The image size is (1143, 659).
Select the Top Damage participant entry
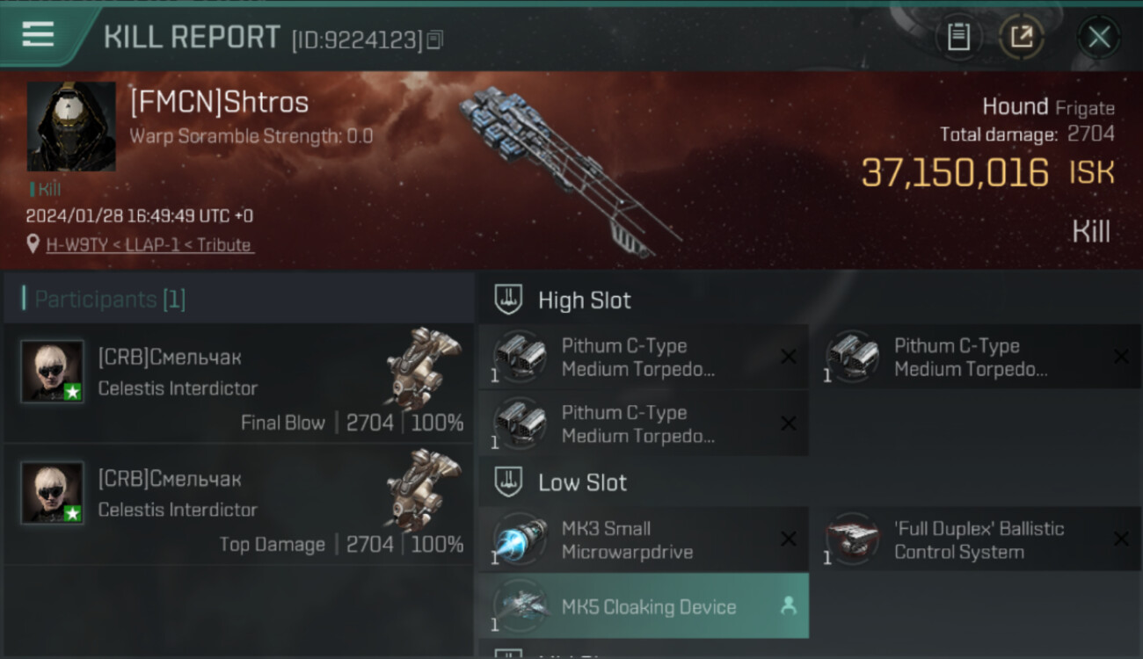(x=238, y=504)
